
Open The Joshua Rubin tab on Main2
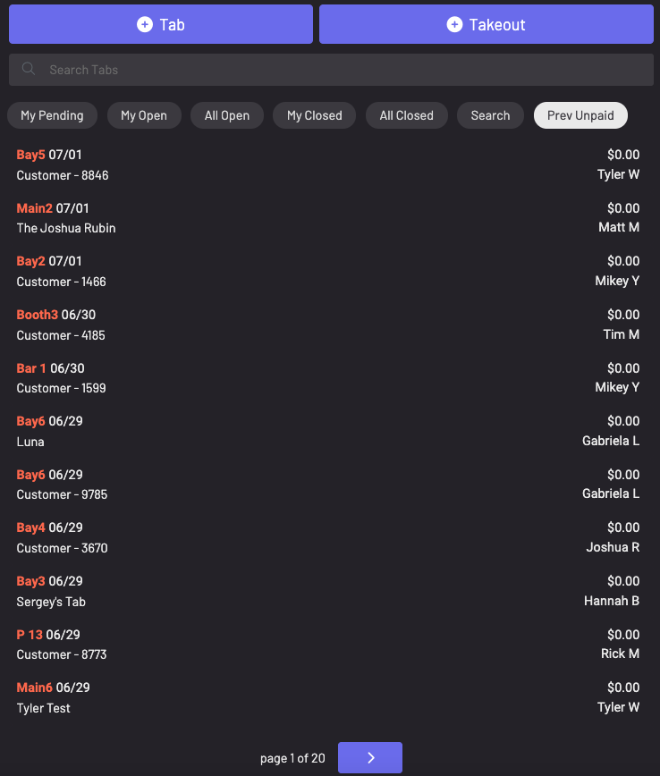click(x=328, y=218)
